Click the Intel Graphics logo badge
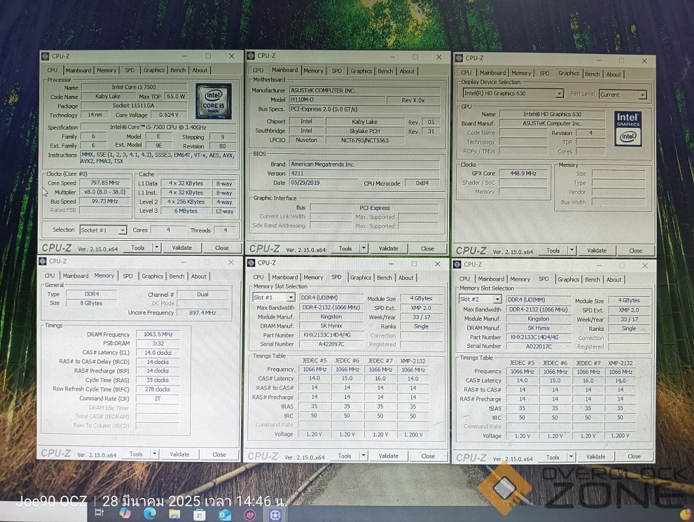The height and width of the screenshot is (522, 694). 627,129
